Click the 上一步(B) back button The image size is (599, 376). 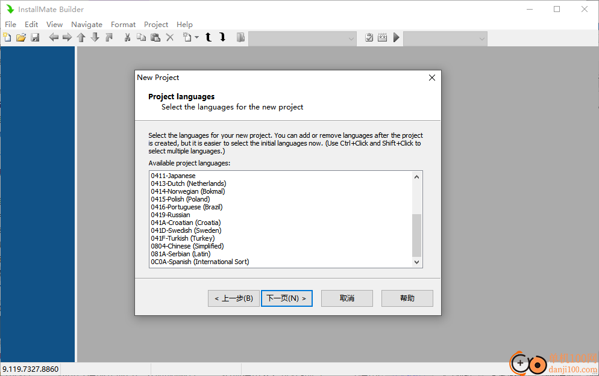tap(234, 298)
